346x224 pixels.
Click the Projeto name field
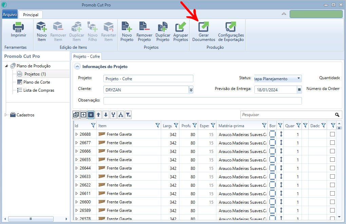pos(148,79)
